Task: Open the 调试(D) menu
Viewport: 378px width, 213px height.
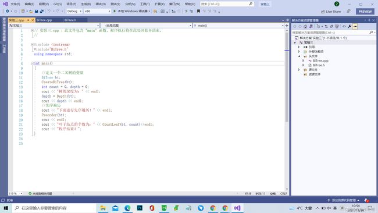Action: tap(101, 4)
